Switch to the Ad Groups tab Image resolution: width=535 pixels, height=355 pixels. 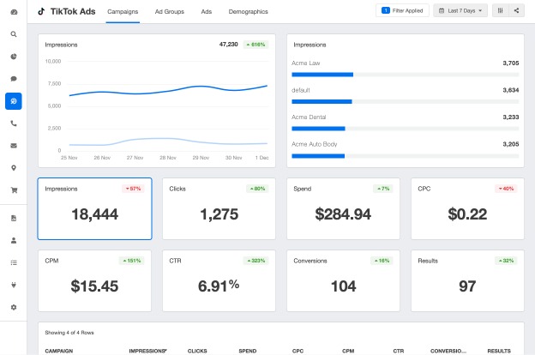[x=170, y=12]
